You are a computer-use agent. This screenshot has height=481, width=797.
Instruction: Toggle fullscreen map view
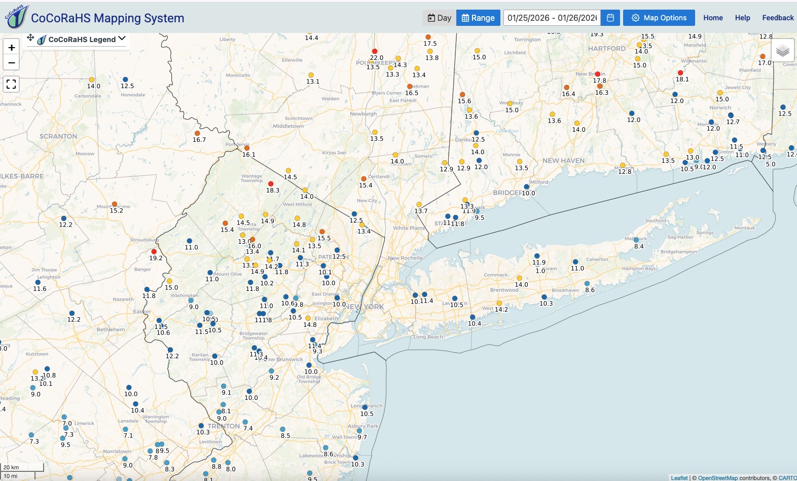(11, 84)
